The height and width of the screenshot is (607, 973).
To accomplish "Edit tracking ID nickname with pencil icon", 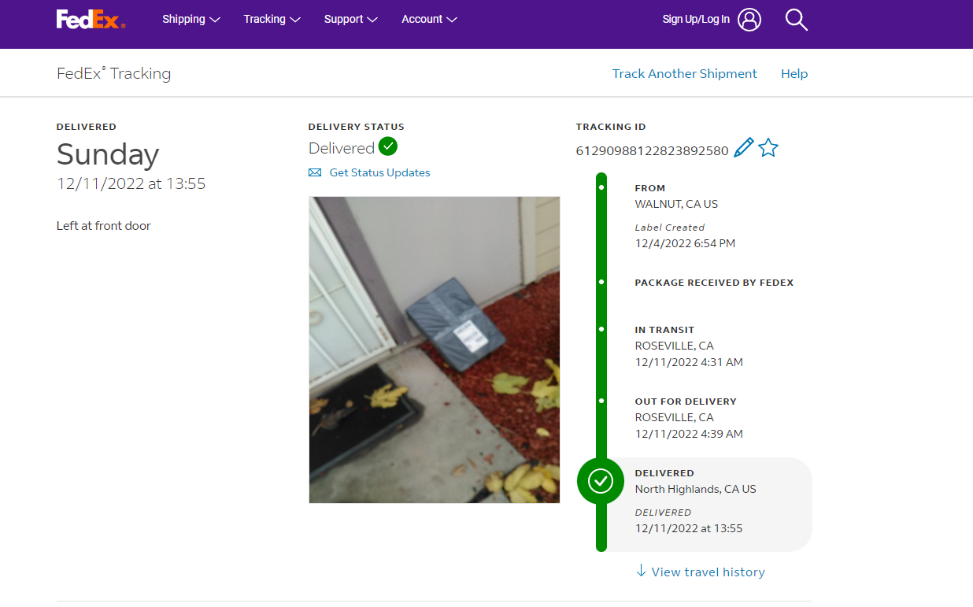I will [x=743, y=148].
